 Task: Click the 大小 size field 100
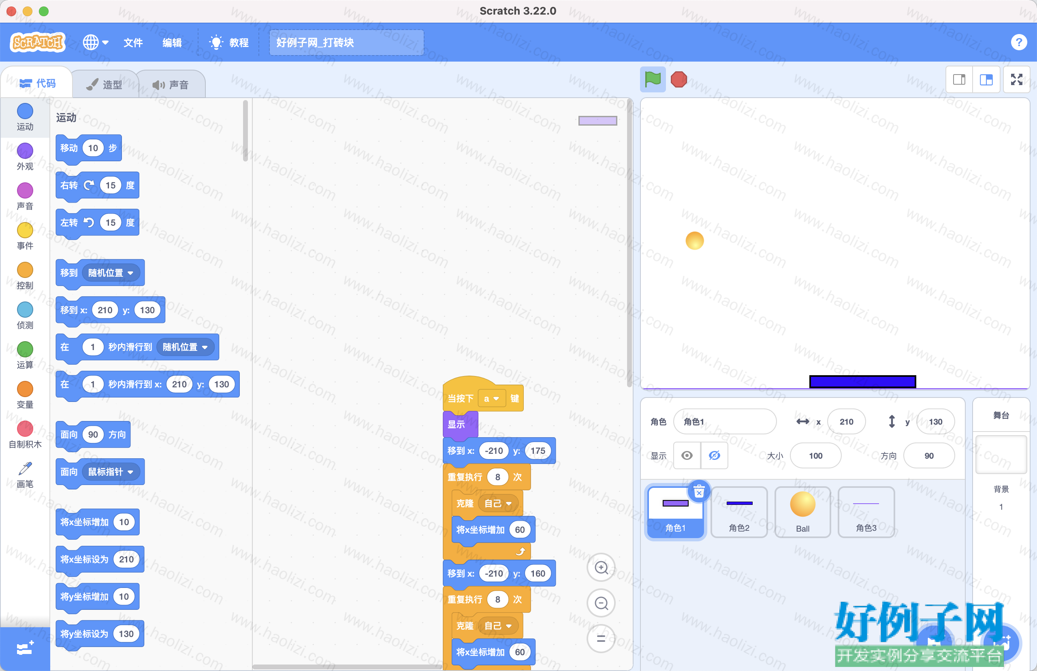click(x=815, y=455)
